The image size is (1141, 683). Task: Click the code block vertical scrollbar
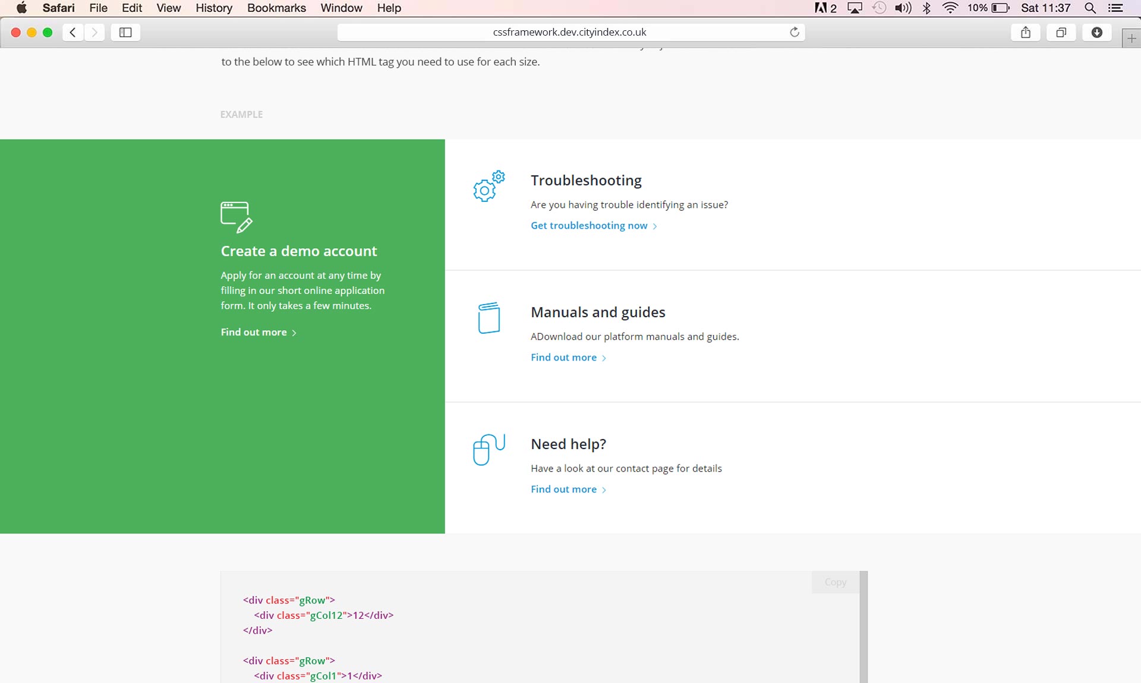tap(863, 627)
